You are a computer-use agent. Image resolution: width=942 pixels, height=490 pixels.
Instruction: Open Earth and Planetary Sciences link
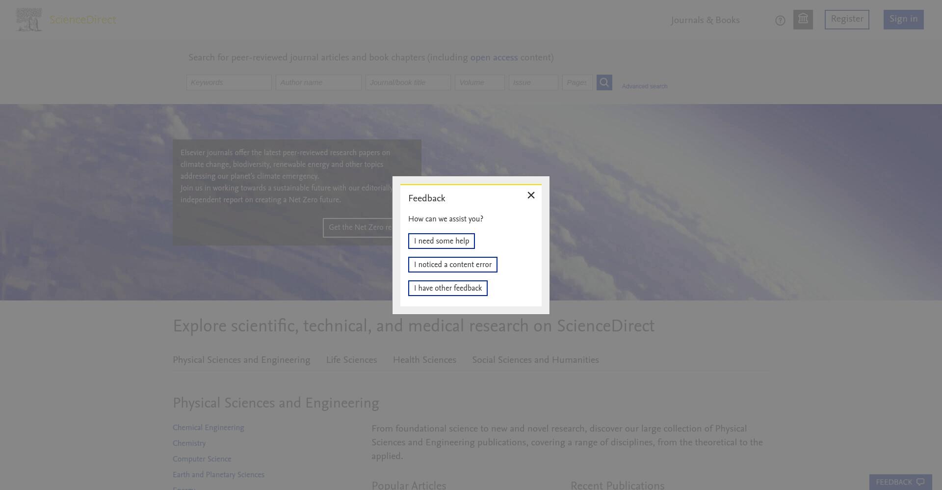click(x=218, y=475)
